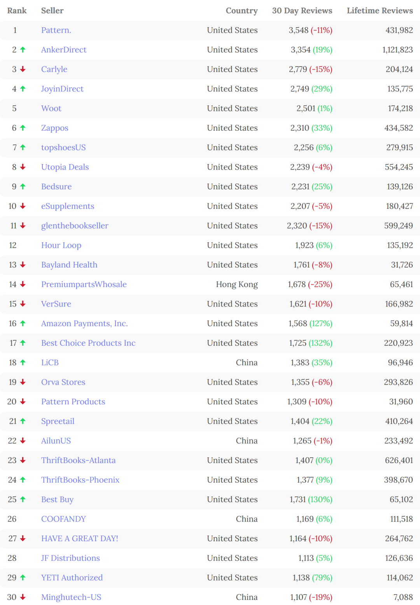Open the Zappos seller link

click(54, 128)
